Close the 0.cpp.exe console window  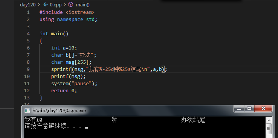[x=263, y=109]
